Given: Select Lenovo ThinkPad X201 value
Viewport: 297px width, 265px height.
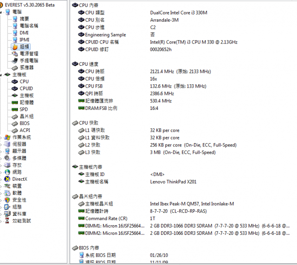Looking at the screenshot, I should (173, 182).
